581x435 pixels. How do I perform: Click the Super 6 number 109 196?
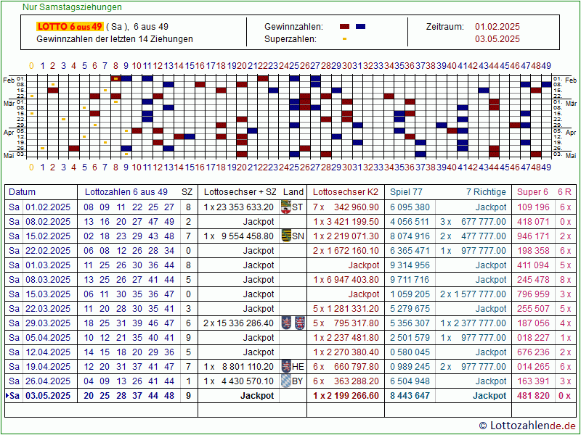pyautogui.click(x=533, y=207)
